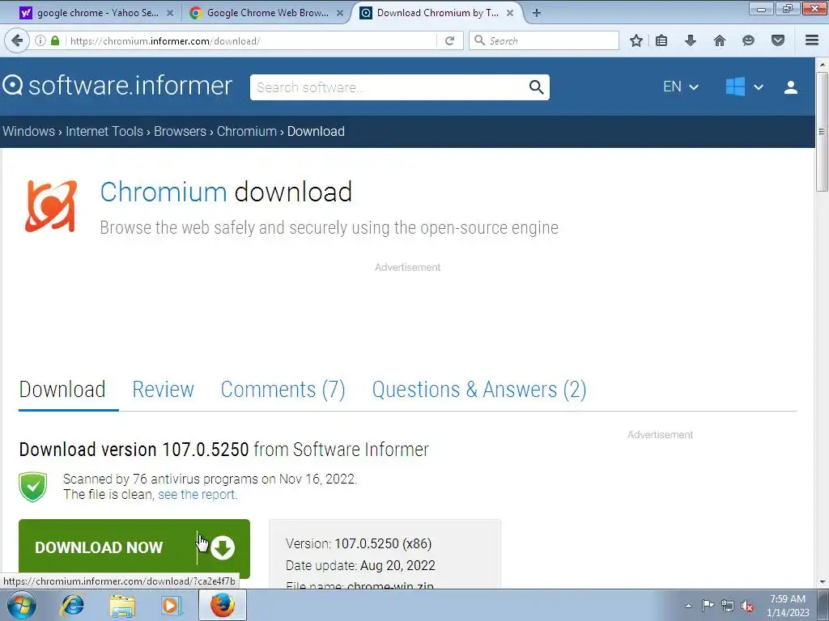Open the 'see the report' link

(198, 495)
